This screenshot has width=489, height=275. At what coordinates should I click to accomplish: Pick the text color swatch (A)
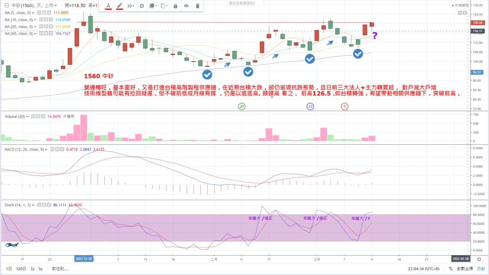[108, 6]
